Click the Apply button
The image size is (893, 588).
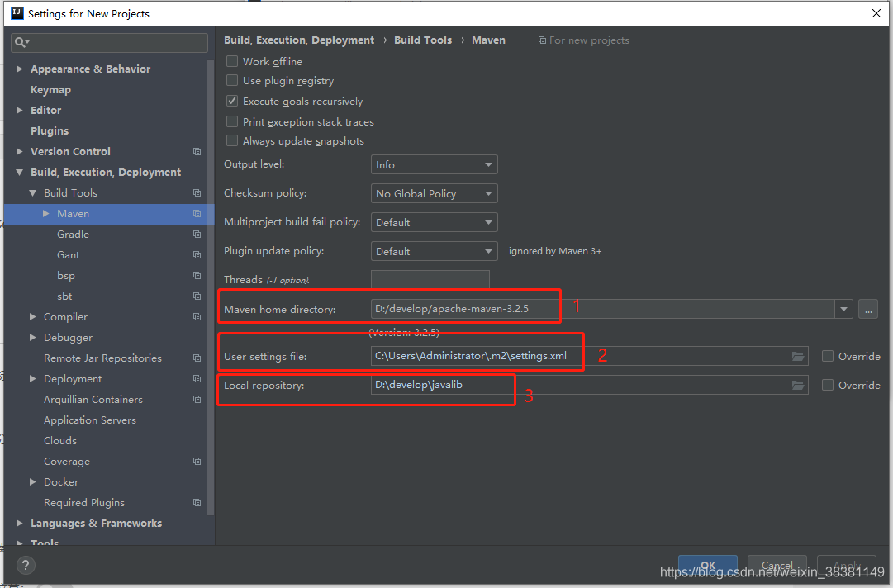pyautogui.click(x=846, y=565)
